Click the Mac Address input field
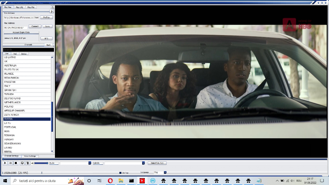 (x=15, y=28)
